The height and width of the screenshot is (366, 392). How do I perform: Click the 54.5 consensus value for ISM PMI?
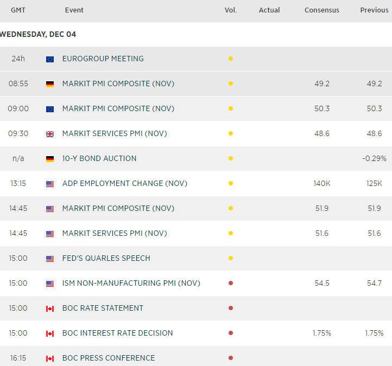coord(322,283)
